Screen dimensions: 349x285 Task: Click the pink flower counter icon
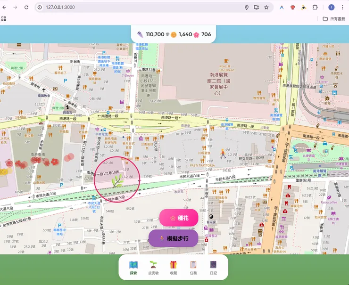[196, 35]
